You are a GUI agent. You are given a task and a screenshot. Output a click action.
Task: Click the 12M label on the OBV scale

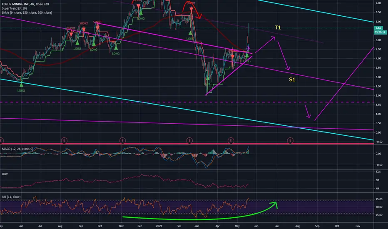pos(378,172)
